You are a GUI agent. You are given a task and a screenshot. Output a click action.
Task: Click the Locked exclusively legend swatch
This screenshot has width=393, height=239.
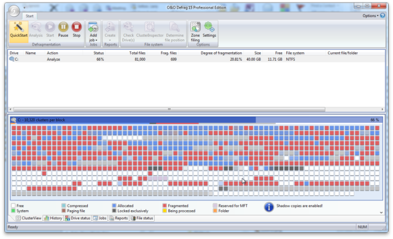coord(114,211)
